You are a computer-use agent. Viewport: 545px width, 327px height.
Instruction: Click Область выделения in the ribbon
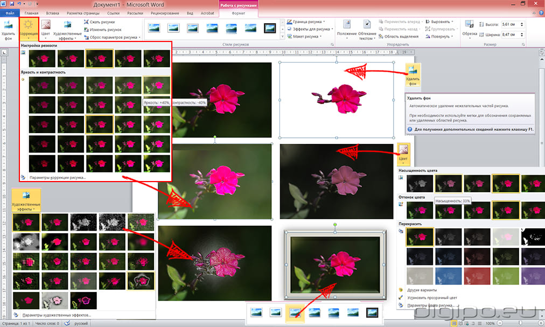click(x=399, y=37)
